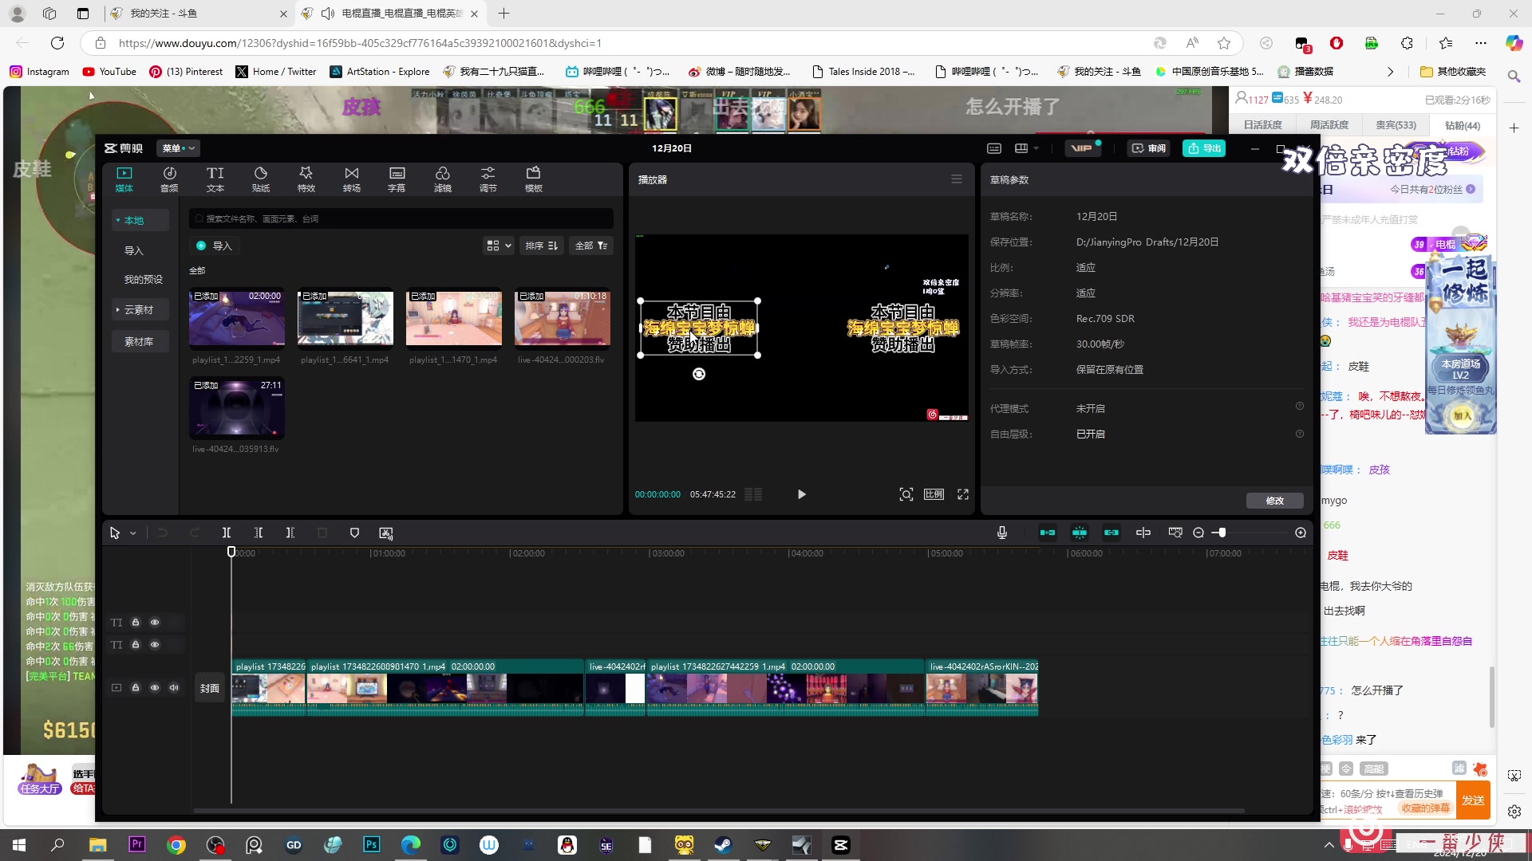Toggle lock on bottom video track

[136, 687]
